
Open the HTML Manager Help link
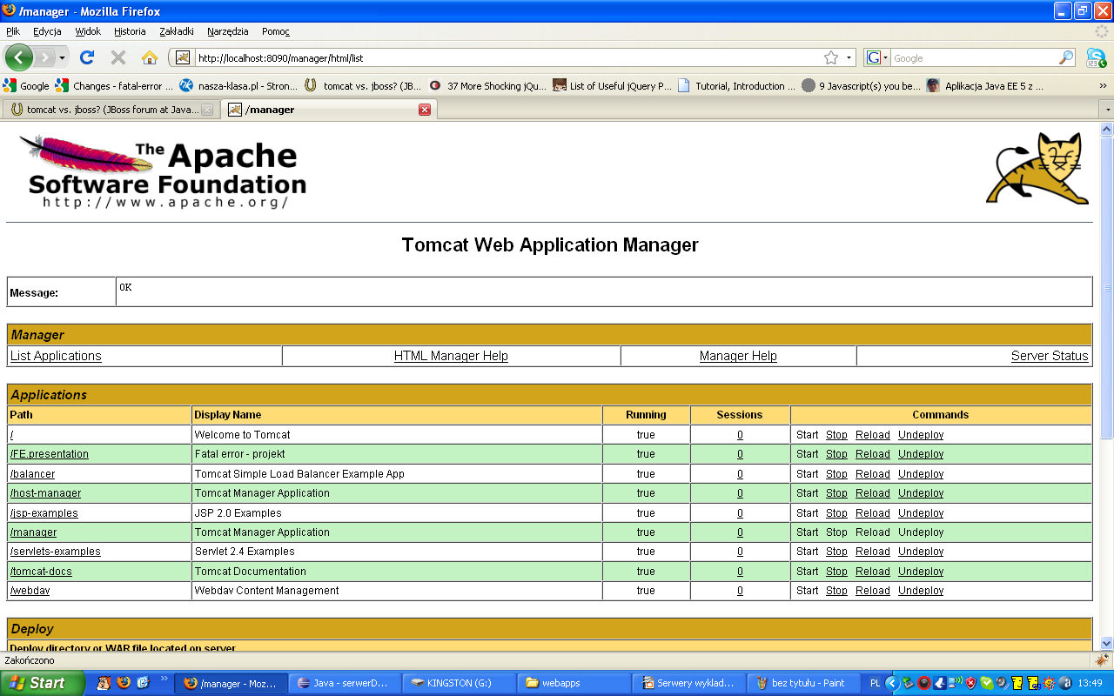[451, 356]
